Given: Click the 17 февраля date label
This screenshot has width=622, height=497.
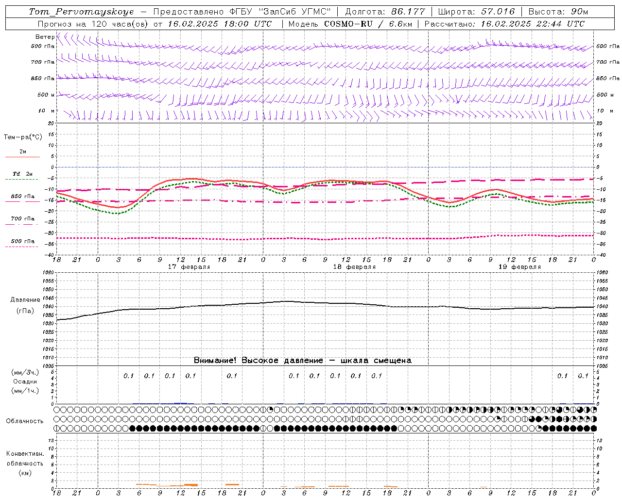Looking at the screenshot, I should click(x=189, y=267).
